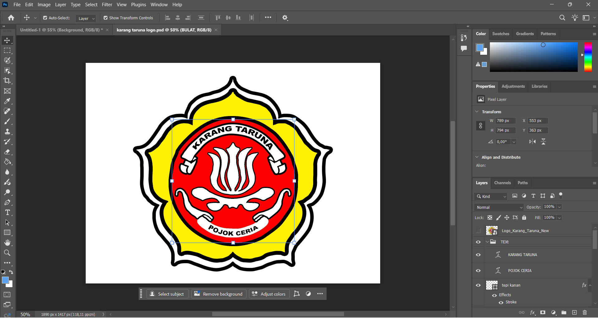Select the Type tool
The image size is (598, 318).
tap(7, 212)
